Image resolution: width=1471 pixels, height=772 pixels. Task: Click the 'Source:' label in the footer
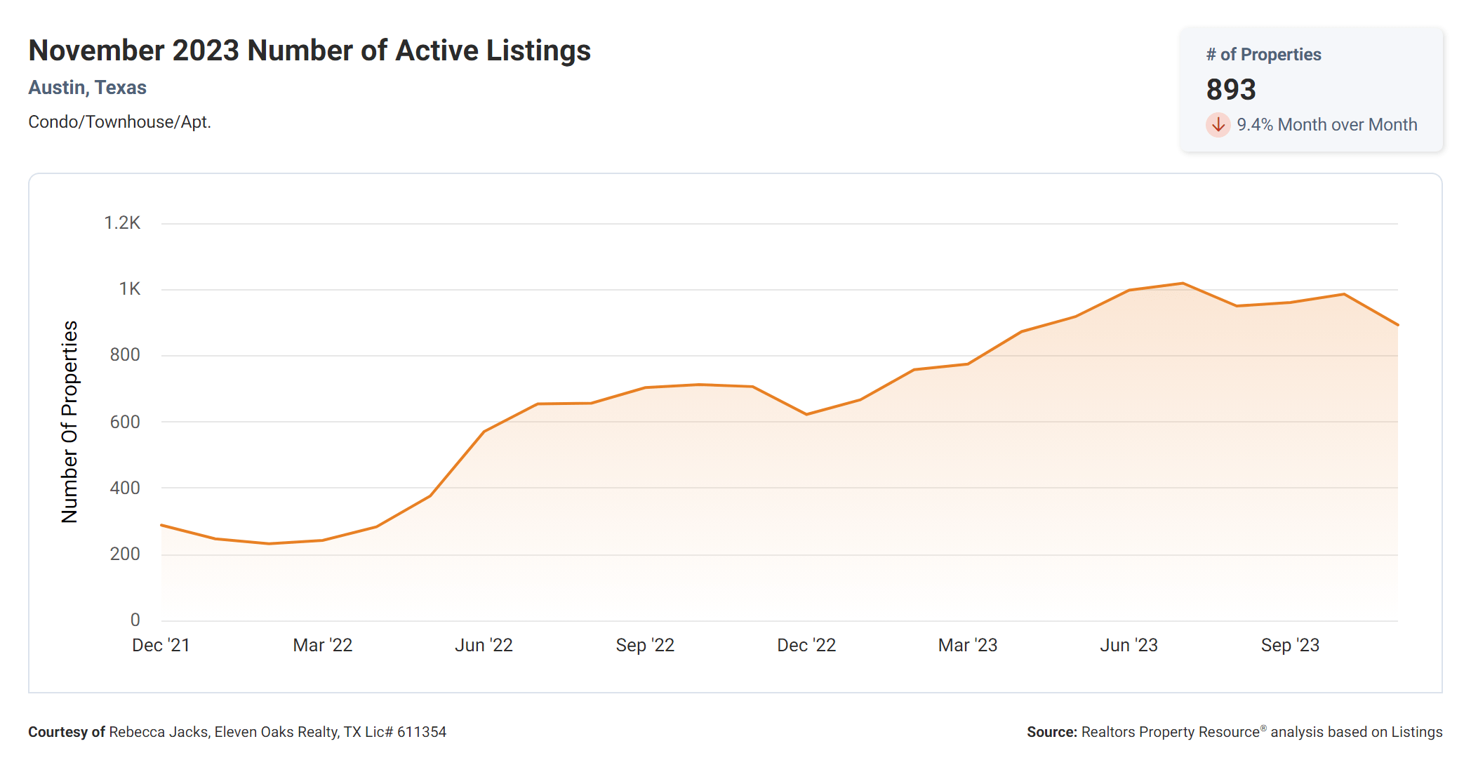tap(1052, 732)
